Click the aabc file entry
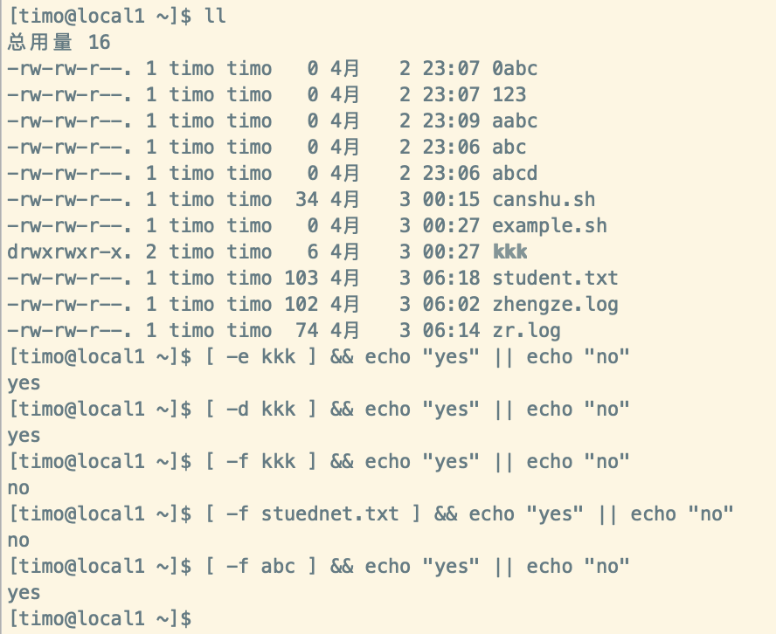This screenshot has width=776, height=634. [515, 121]
